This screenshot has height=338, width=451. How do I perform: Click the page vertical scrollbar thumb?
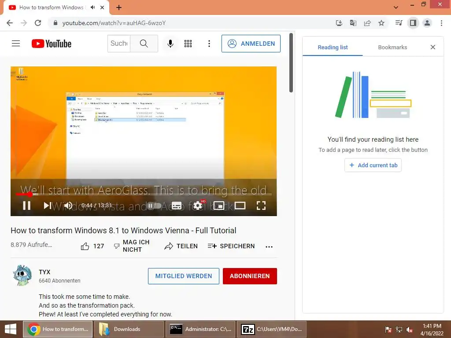(x=291, y=62)
